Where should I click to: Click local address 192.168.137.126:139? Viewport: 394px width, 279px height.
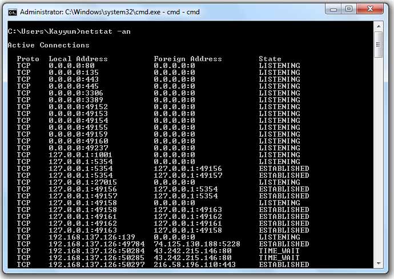click(92, 237)
